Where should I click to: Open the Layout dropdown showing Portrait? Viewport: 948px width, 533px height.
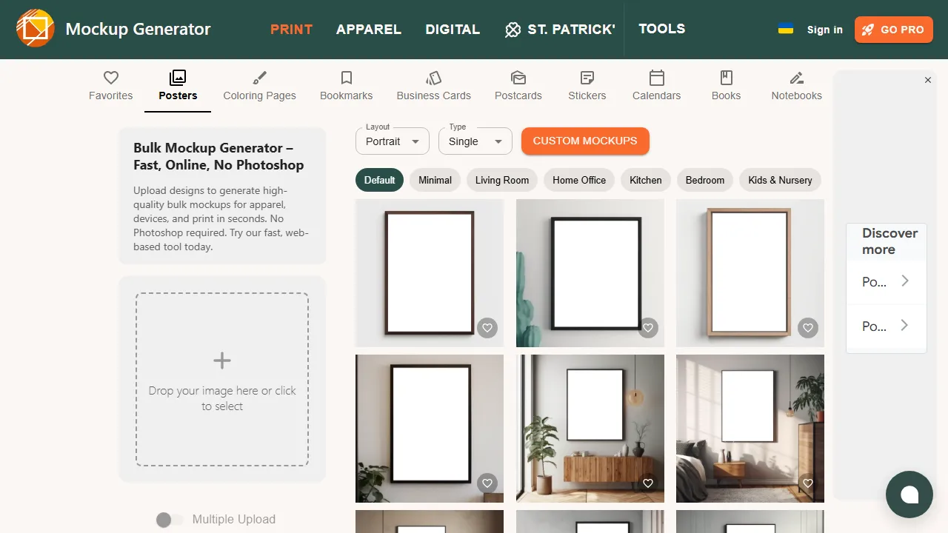tap(392, 141)
